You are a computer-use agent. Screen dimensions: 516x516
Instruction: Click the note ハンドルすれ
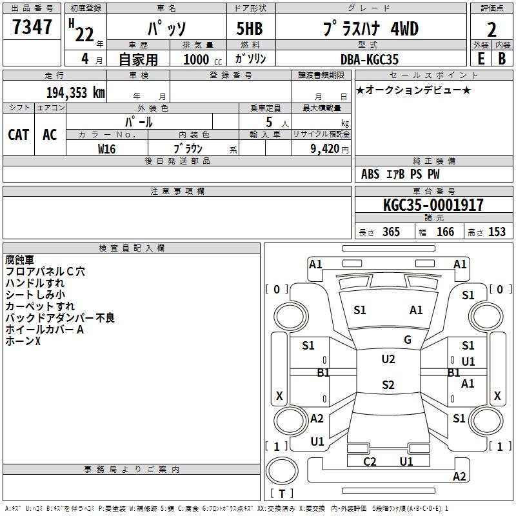pyautogui.click(x=35, y=283)
